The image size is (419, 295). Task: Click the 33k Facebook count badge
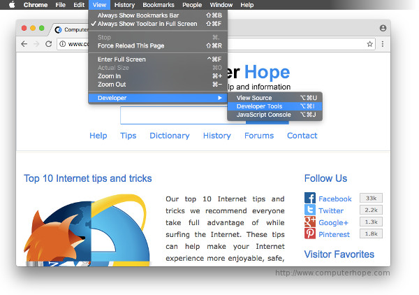click(x=372, y=199)
